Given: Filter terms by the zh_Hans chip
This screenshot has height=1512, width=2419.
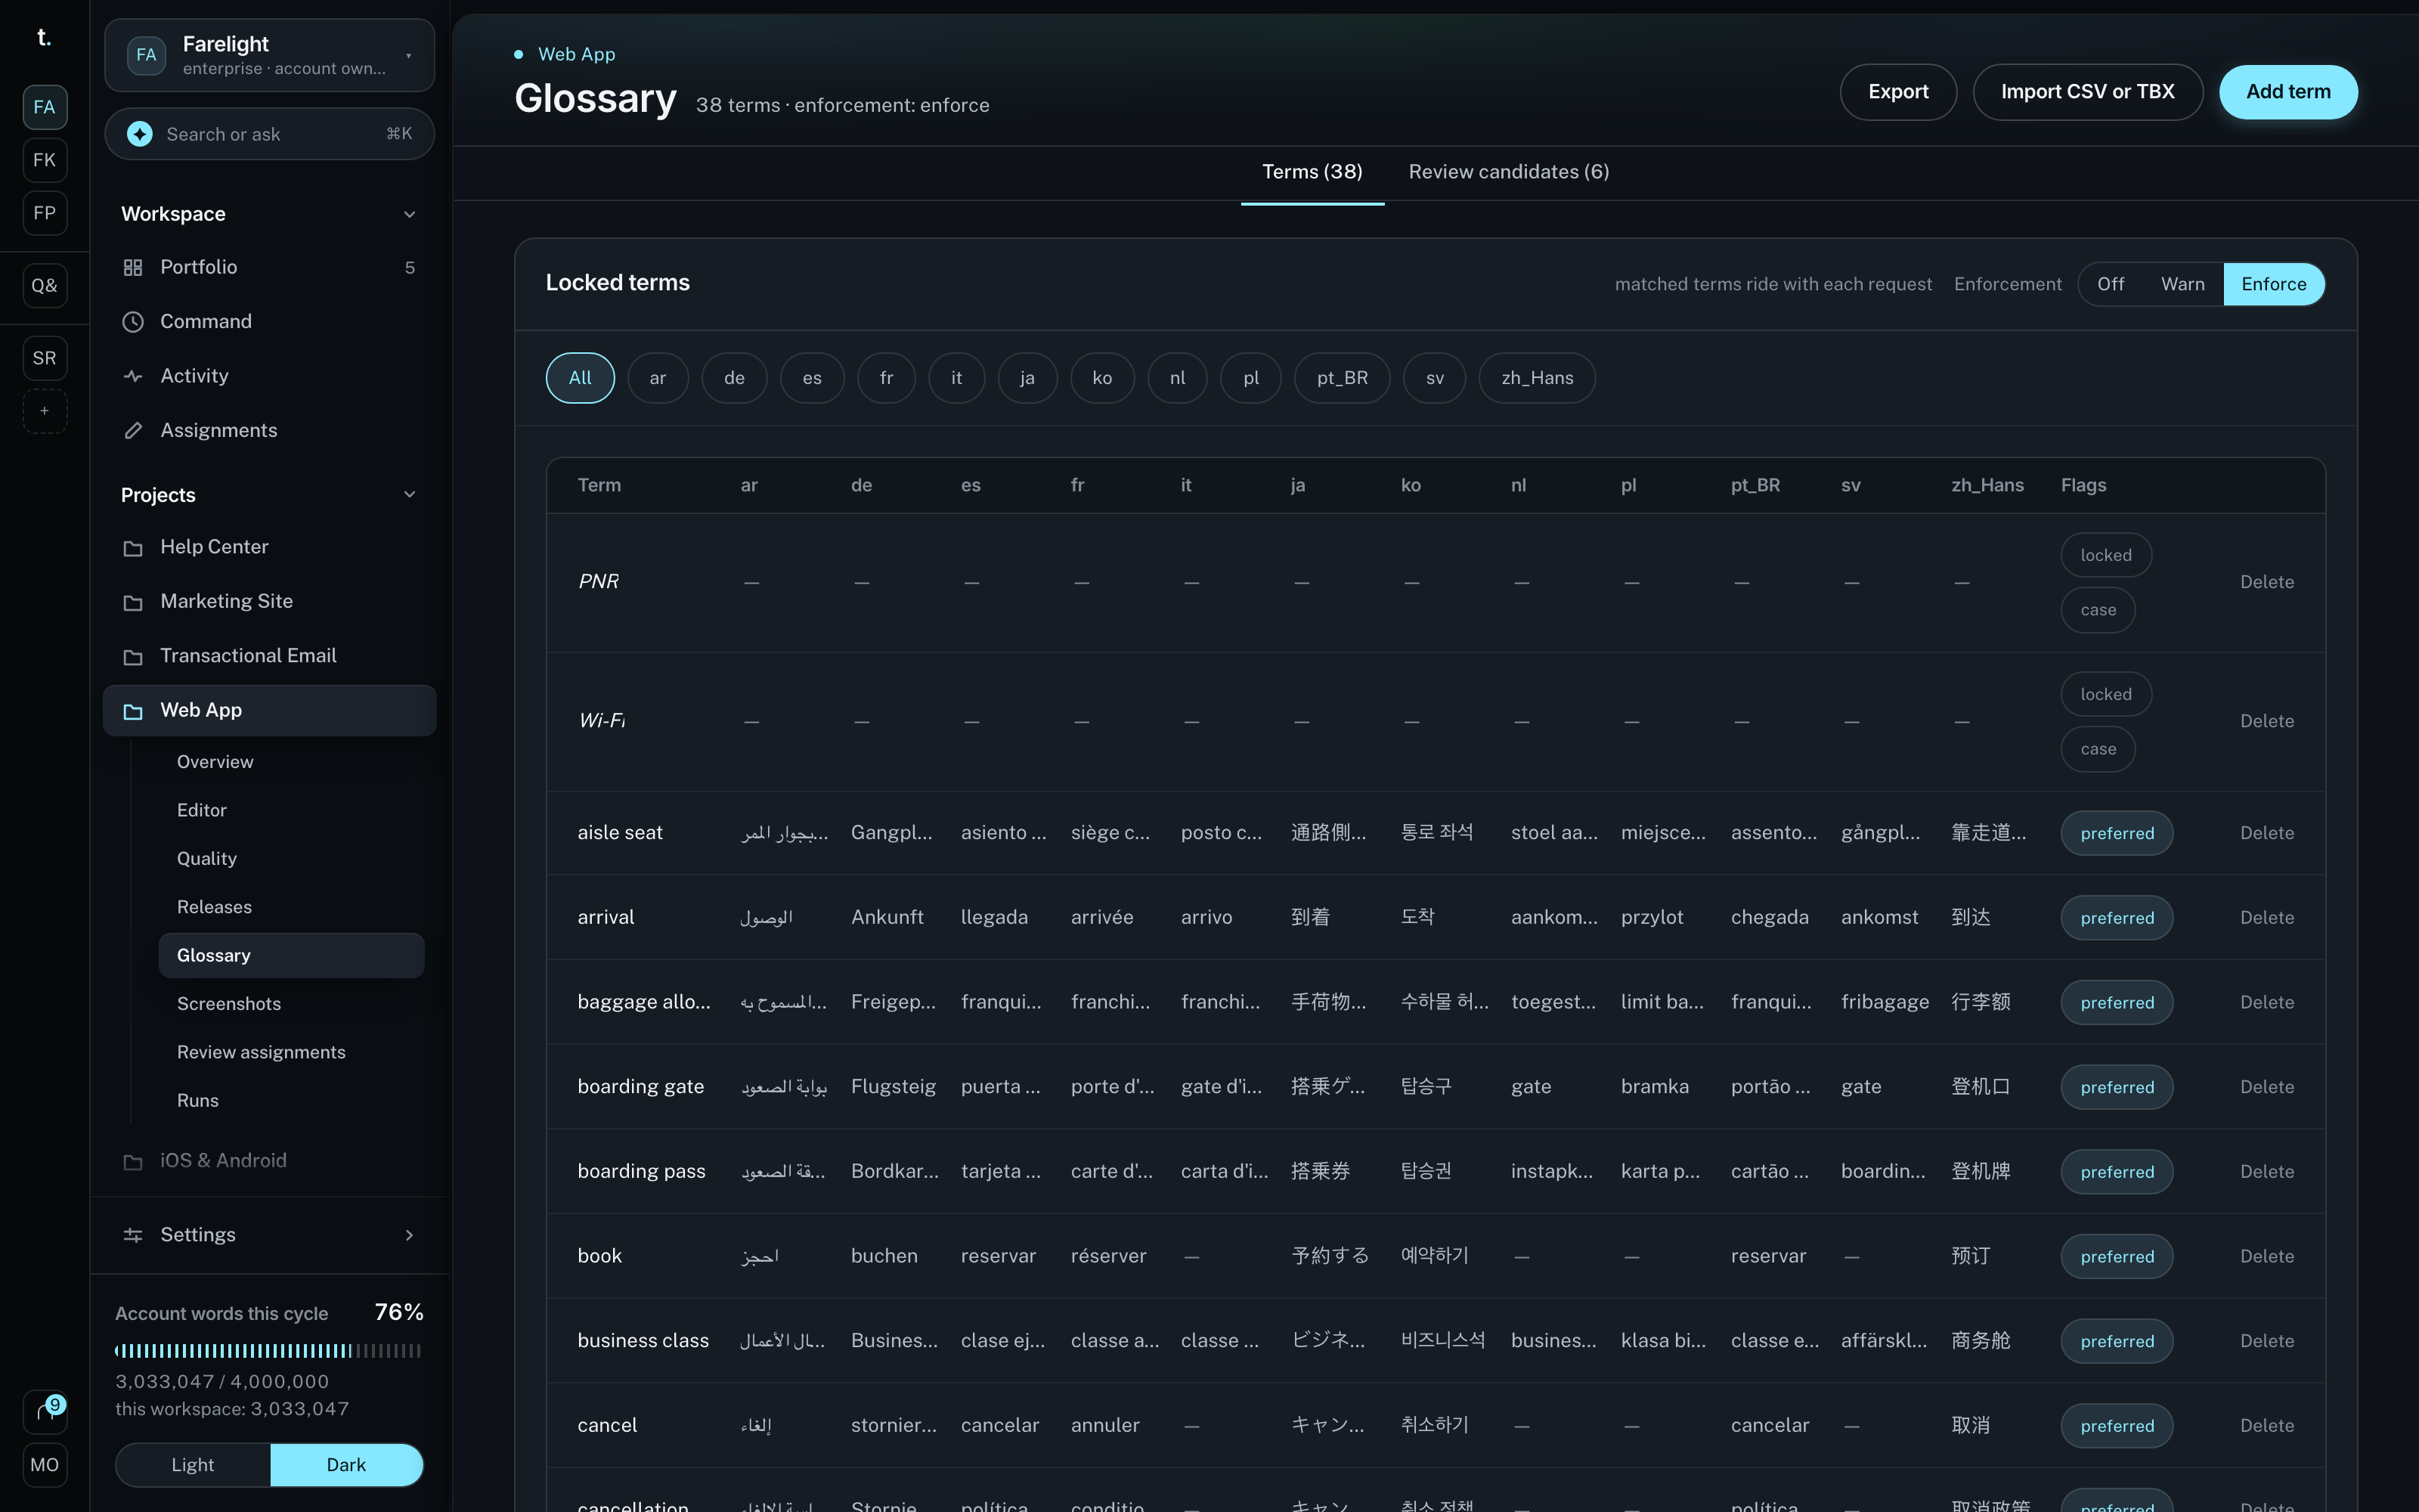Looking at the screenshot, I should pos(1536,378).
